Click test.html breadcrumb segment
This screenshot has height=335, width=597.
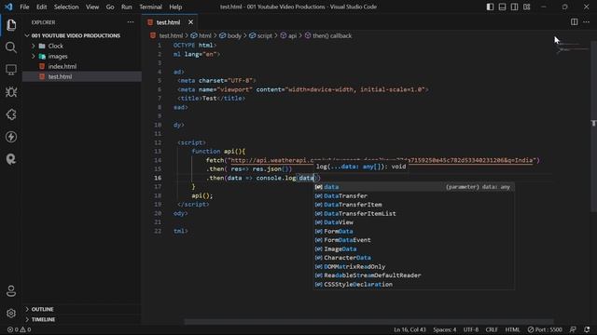[x=167, y=35]
